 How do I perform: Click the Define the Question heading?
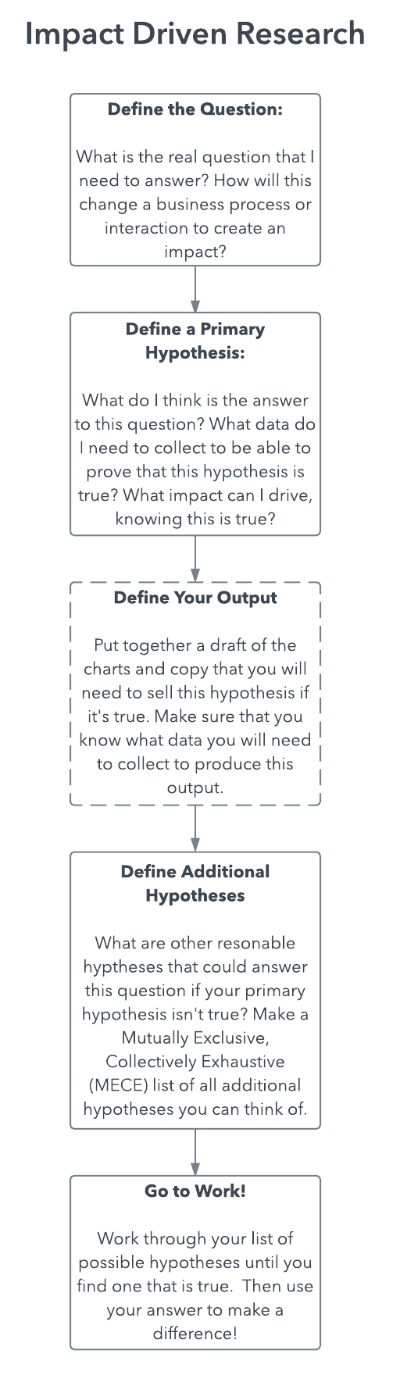(x=195, y=109)
